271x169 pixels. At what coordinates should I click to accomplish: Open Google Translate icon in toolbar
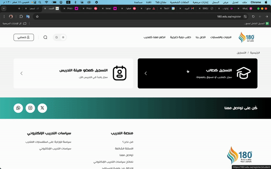[28, 17]
